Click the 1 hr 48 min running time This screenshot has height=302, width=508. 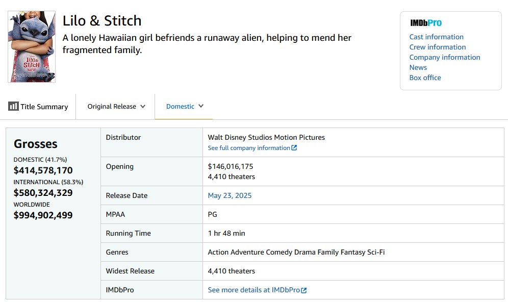[x=226, y=233]
